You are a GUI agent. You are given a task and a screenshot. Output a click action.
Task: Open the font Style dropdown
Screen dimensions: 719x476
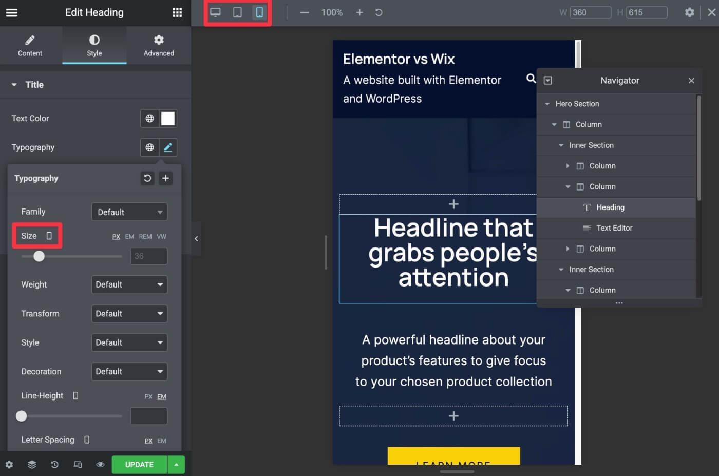129,342
